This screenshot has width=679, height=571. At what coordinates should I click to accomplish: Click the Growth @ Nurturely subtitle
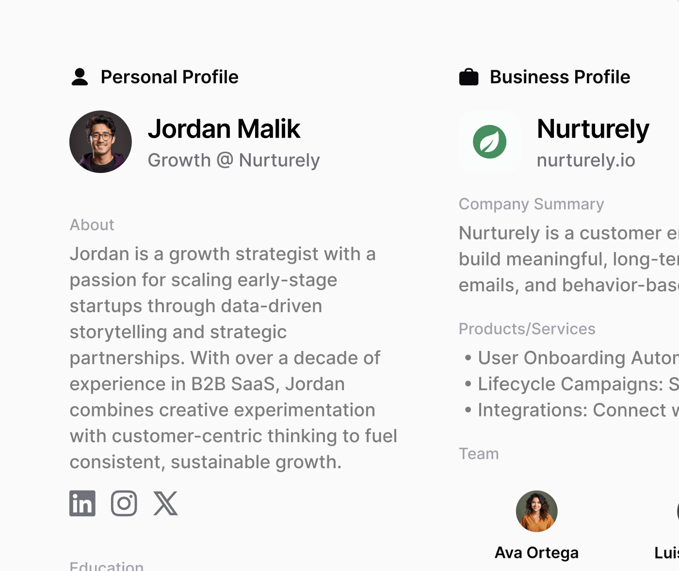tap(234, 160)
